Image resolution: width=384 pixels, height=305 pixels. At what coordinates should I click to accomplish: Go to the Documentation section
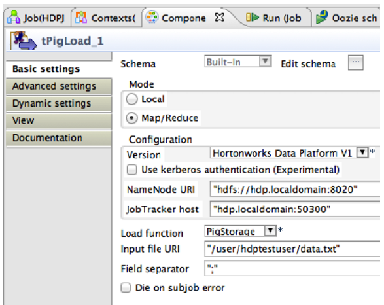coord(59,138)
